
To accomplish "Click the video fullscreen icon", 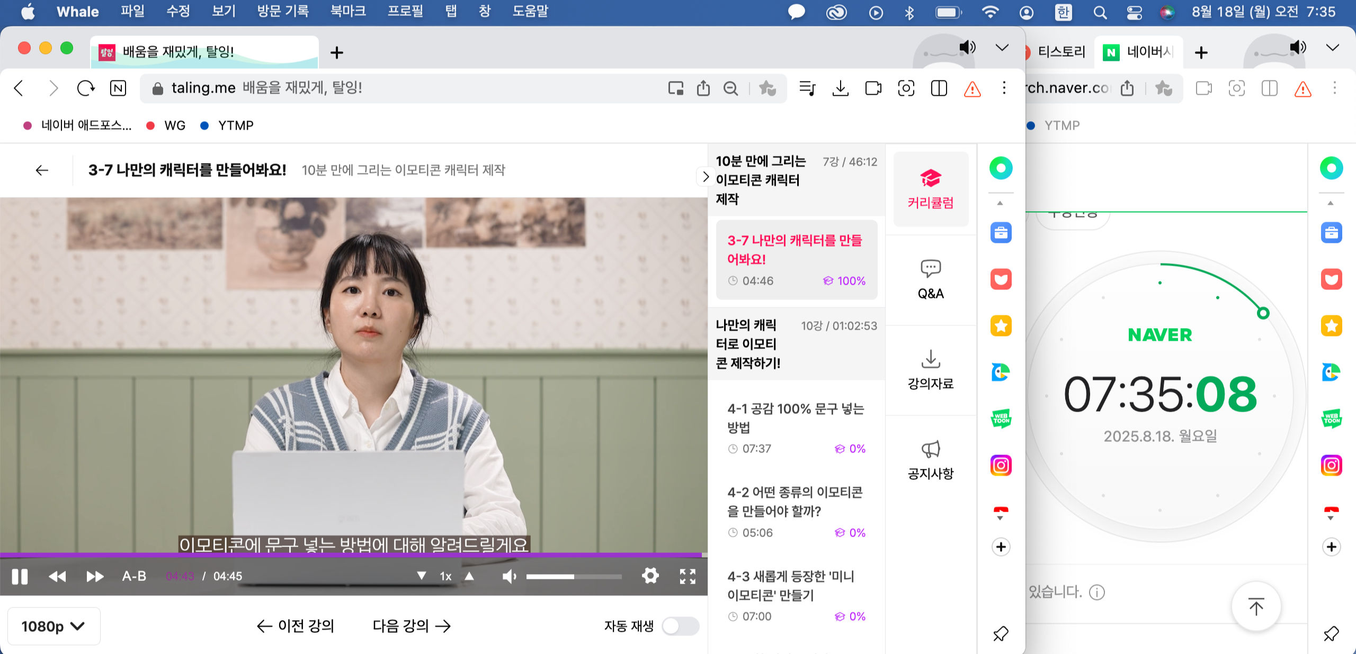I will pyautogui.click(x=688, y=576).
